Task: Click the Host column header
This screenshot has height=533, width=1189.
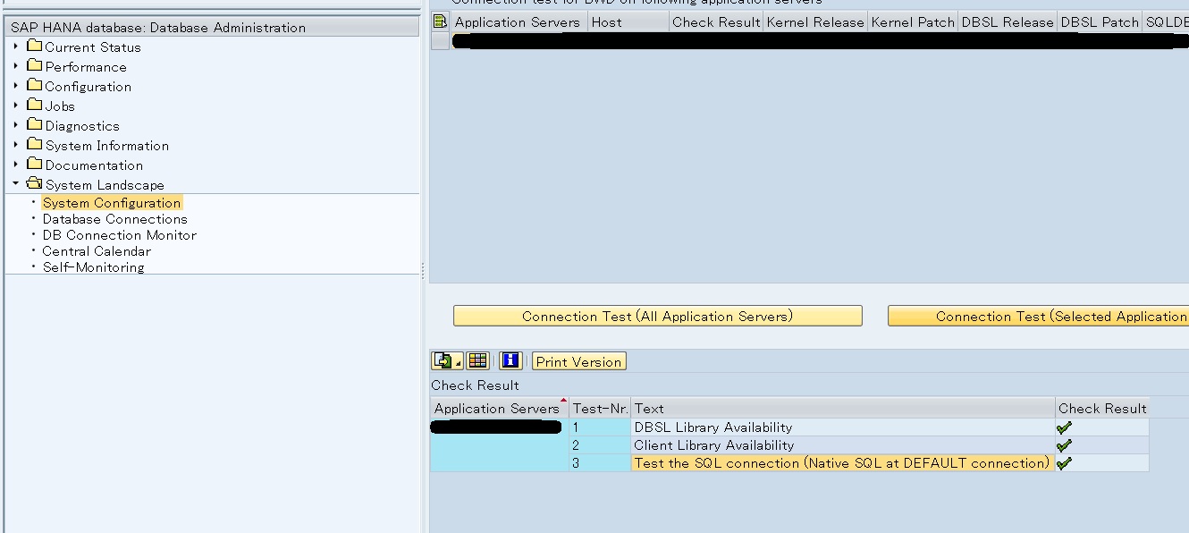Action: click(628, 22)
